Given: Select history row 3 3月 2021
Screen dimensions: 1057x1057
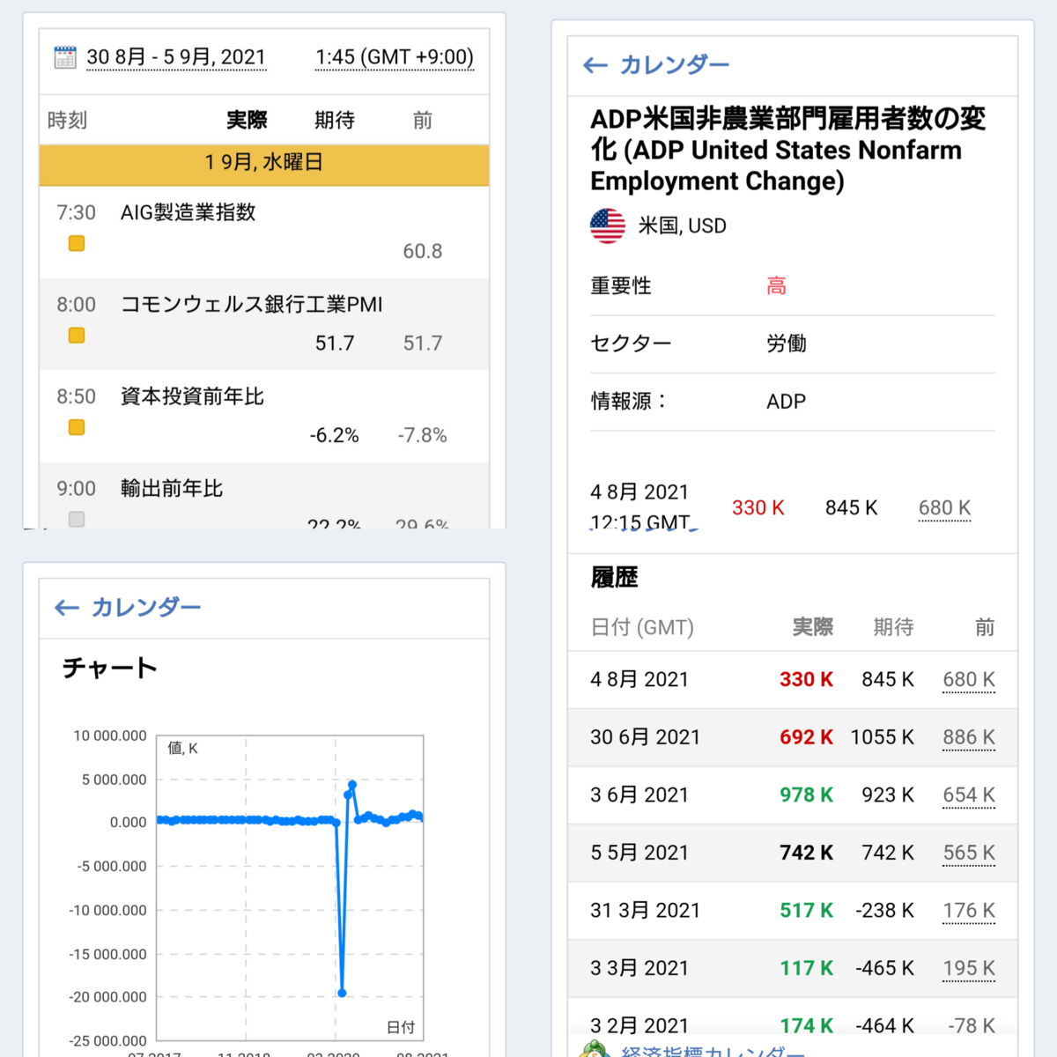Looking at the screenshot, I should click(x=793, y=968).
